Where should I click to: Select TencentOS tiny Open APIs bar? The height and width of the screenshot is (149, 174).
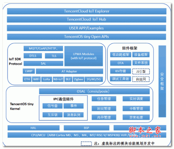(x=86, y=37)
